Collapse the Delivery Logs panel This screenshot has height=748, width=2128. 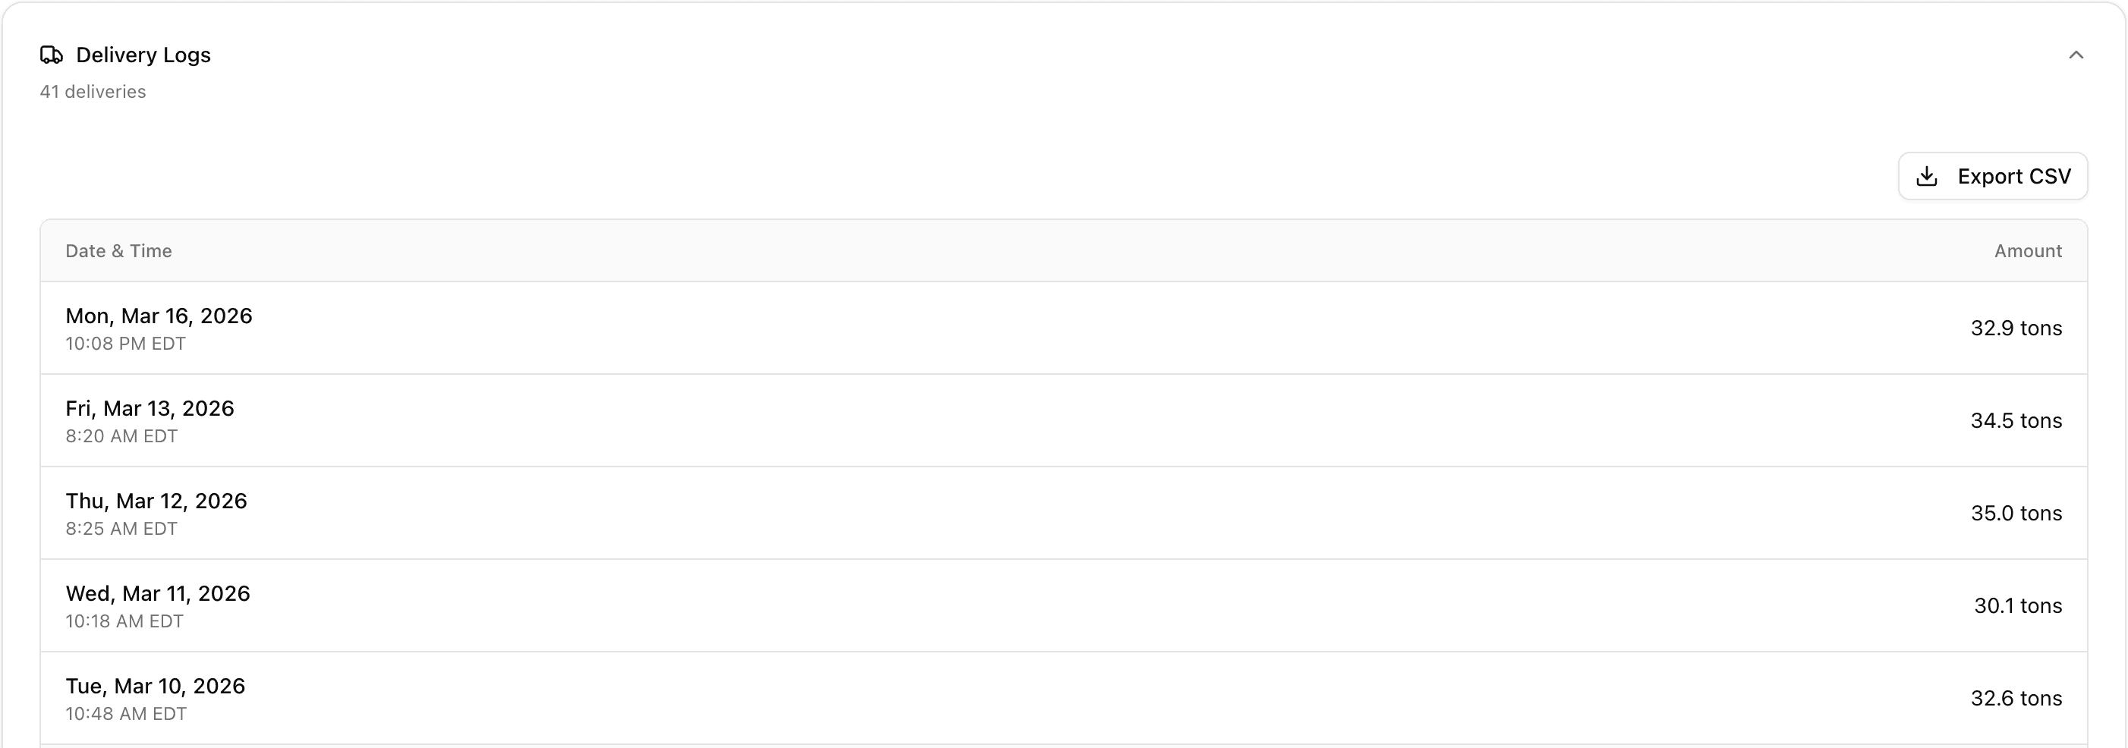[x=2075, y=55]
